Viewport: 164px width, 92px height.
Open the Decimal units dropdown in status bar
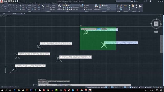click(149, 87)
